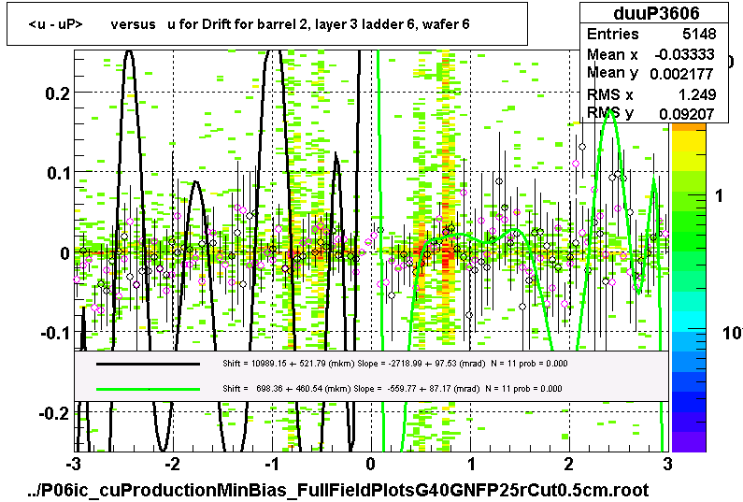Click the x-axis label 2
The image size is (743, 502).
pyautogui.click(x=568, y=464)
